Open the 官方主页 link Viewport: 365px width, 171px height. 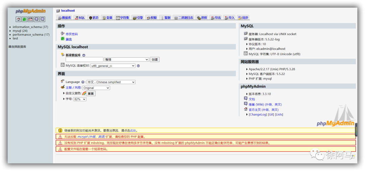coord(264,110)
